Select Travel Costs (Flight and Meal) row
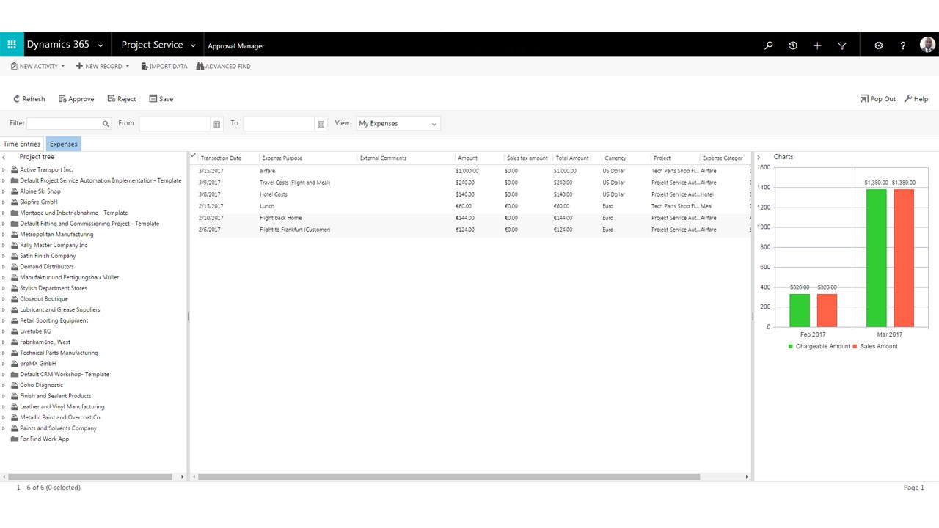This screenshot has width=939, height=528. point(470,183)
